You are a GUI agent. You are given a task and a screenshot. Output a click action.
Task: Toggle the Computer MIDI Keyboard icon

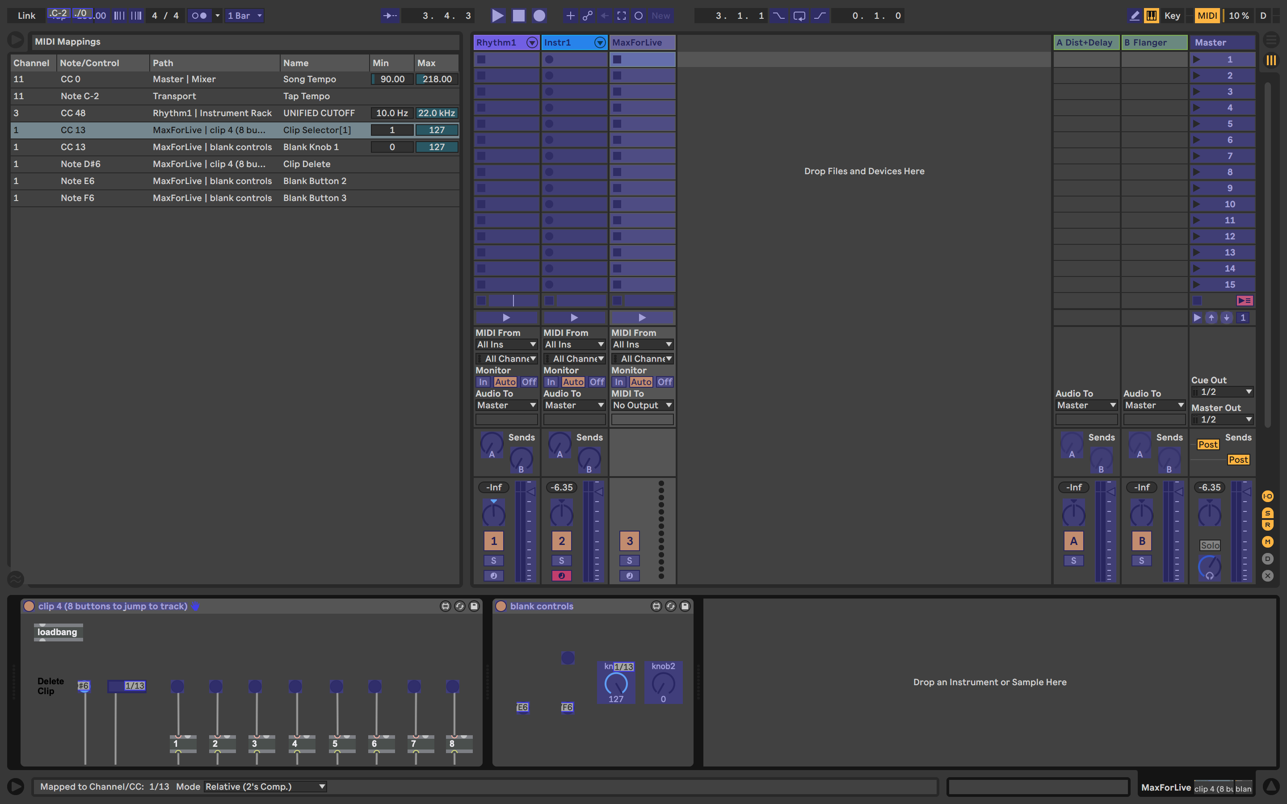coord(1152,16)
